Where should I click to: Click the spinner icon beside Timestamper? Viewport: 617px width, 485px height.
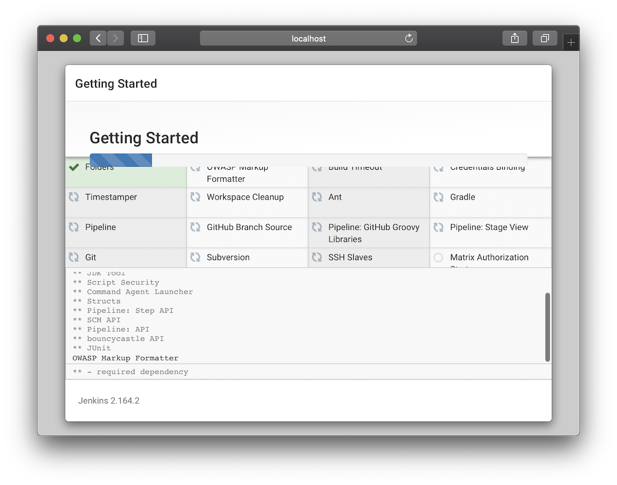pos(74,197)
